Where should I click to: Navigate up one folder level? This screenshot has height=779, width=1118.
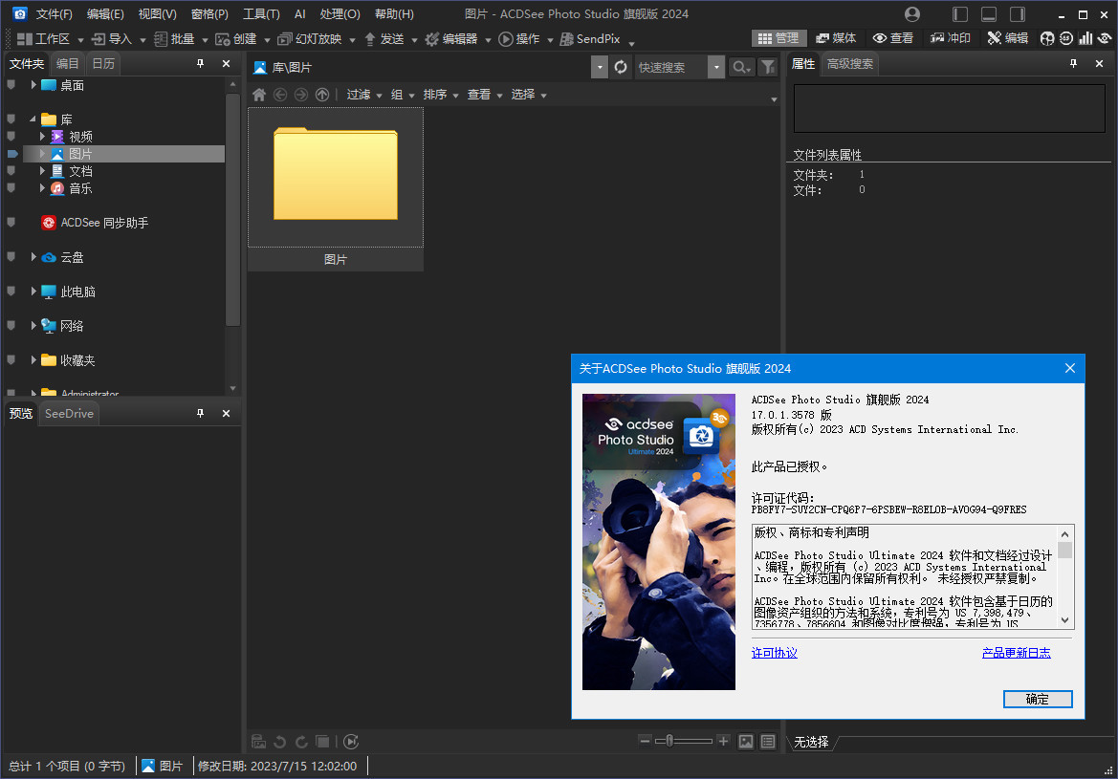322,95
